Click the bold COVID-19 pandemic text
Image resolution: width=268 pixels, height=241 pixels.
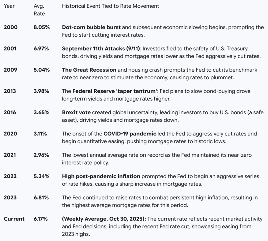(x=130, y=134)
